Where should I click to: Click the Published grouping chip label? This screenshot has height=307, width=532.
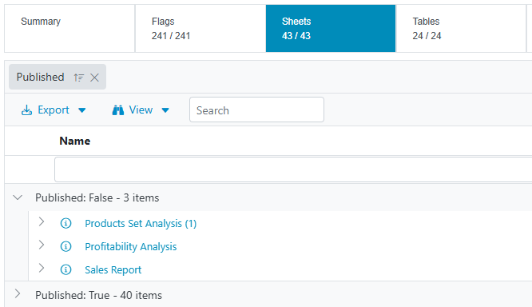tap(41, 77)
